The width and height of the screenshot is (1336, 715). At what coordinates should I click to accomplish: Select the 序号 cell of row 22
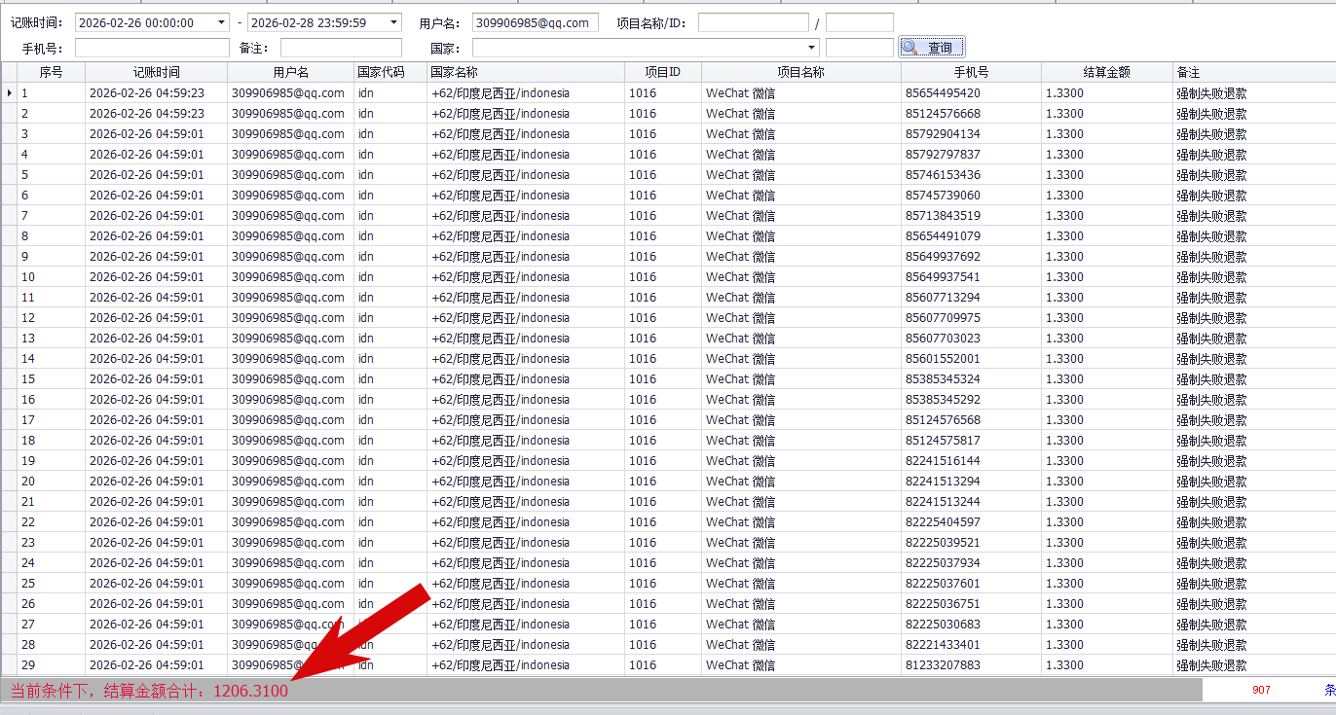[51, 522]
